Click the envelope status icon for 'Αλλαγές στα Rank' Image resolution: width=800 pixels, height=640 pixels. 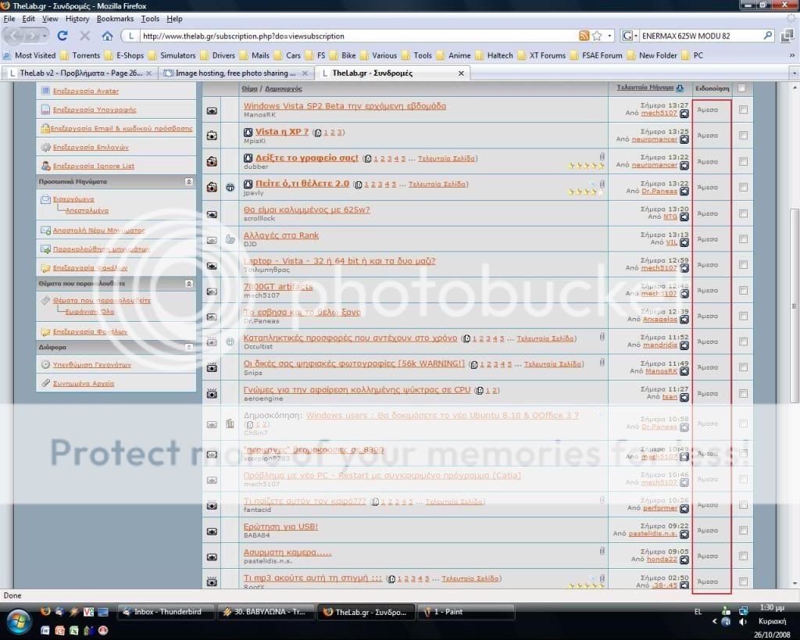(x=212, y=239)
